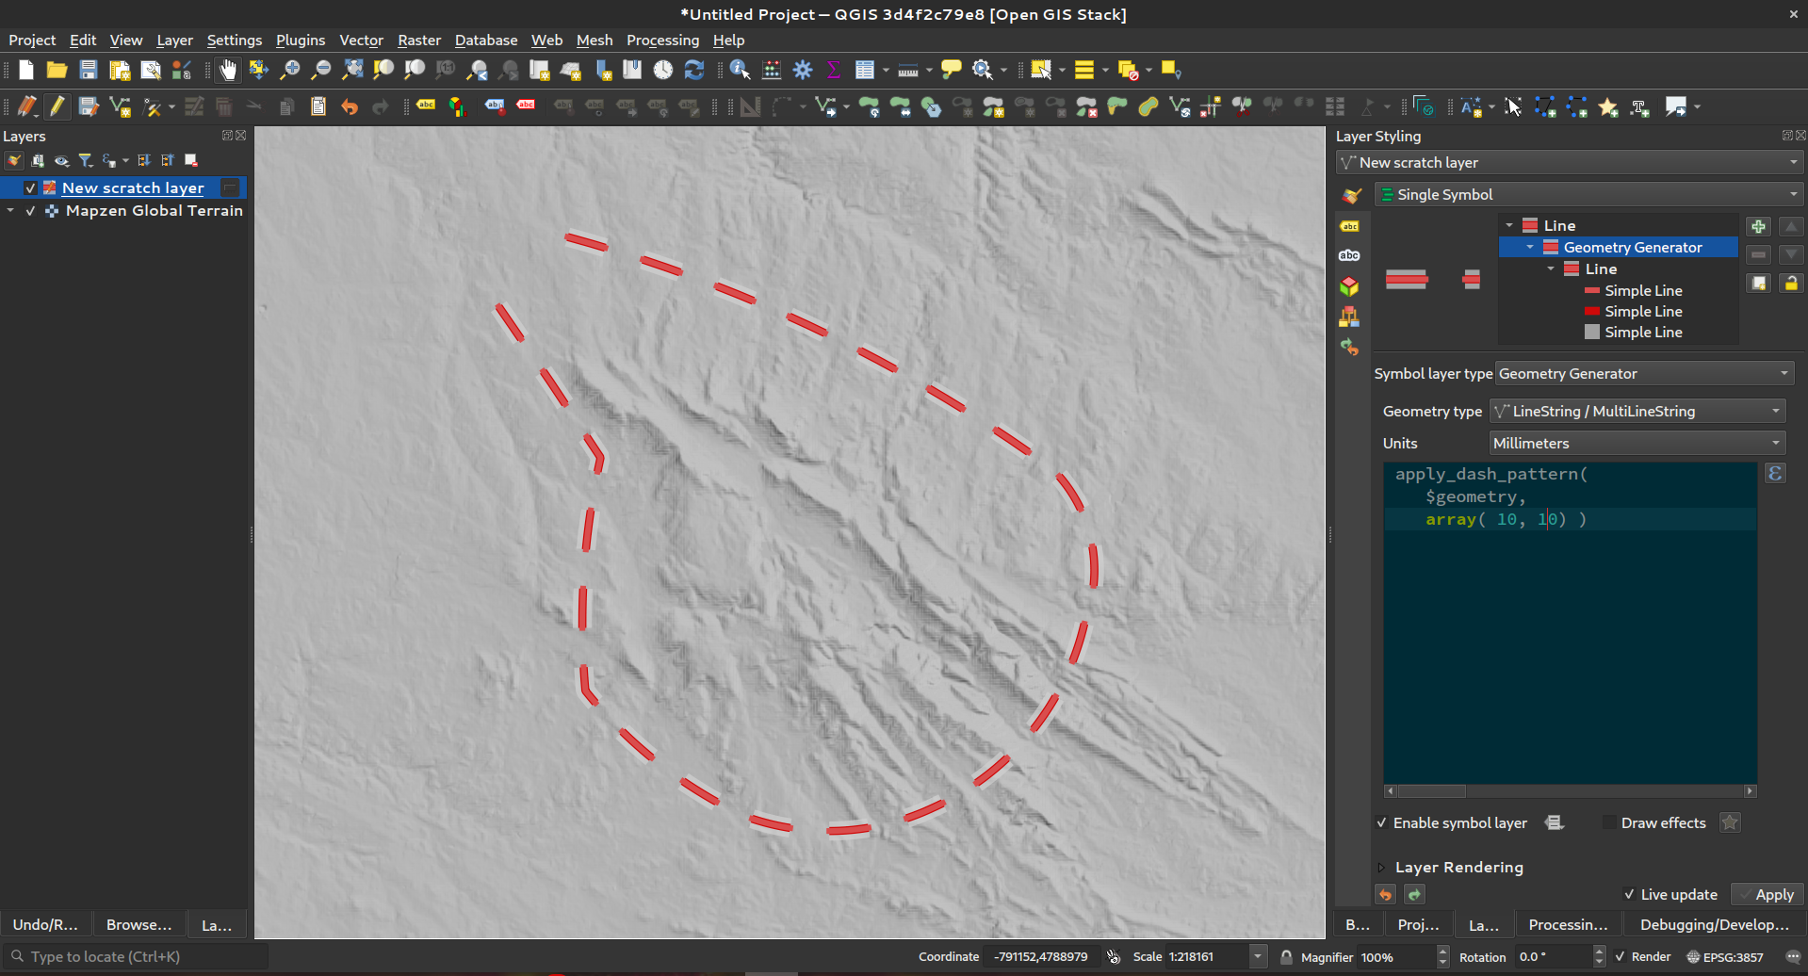The height and width of the screenshot is (976, 1808).
Task: Open the Processing menu
Action: coord(662,41)
